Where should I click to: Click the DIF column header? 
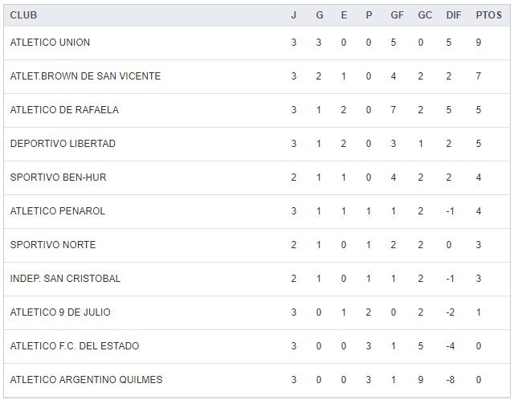click(453, 15)
